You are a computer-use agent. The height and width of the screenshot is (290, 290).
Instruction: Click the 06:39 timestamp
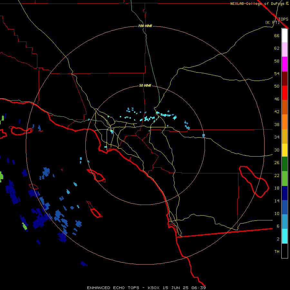(199, 288)
